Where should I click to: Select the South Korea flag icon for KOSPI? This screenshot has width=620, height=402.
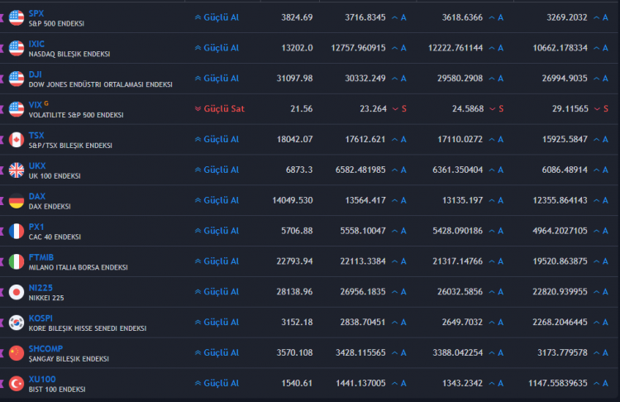pyautogui.click(x=17, y=323)
